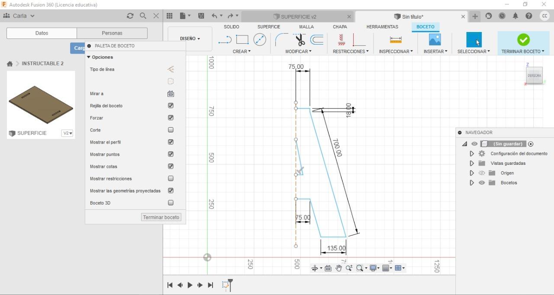Switch to the MALLA tab
The height and width of the screenshot is (295, 554).
306,27
